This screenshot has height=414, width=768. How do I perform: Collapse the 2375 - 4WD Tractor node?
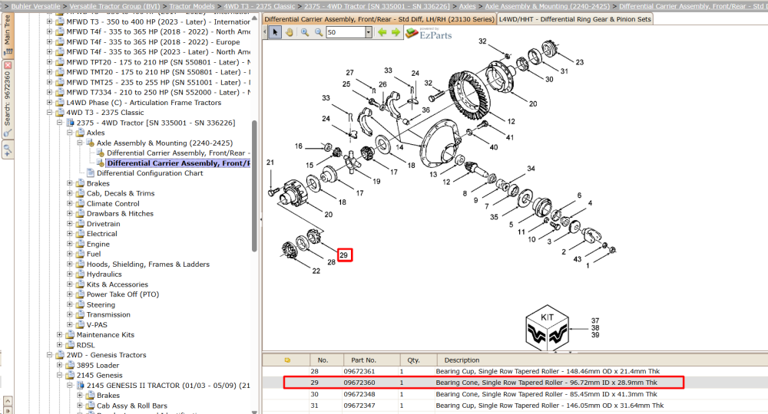[60, 123]
